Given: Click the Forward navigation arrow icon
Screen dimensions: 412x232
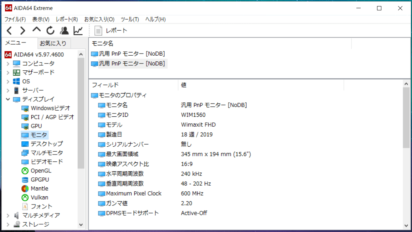Looking at the screenshot, I should pos(22,31).
